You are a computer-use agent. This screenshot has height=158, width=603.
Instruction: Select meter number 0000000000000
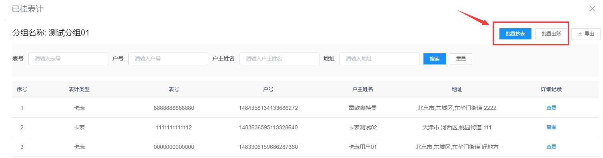(174, 147)
